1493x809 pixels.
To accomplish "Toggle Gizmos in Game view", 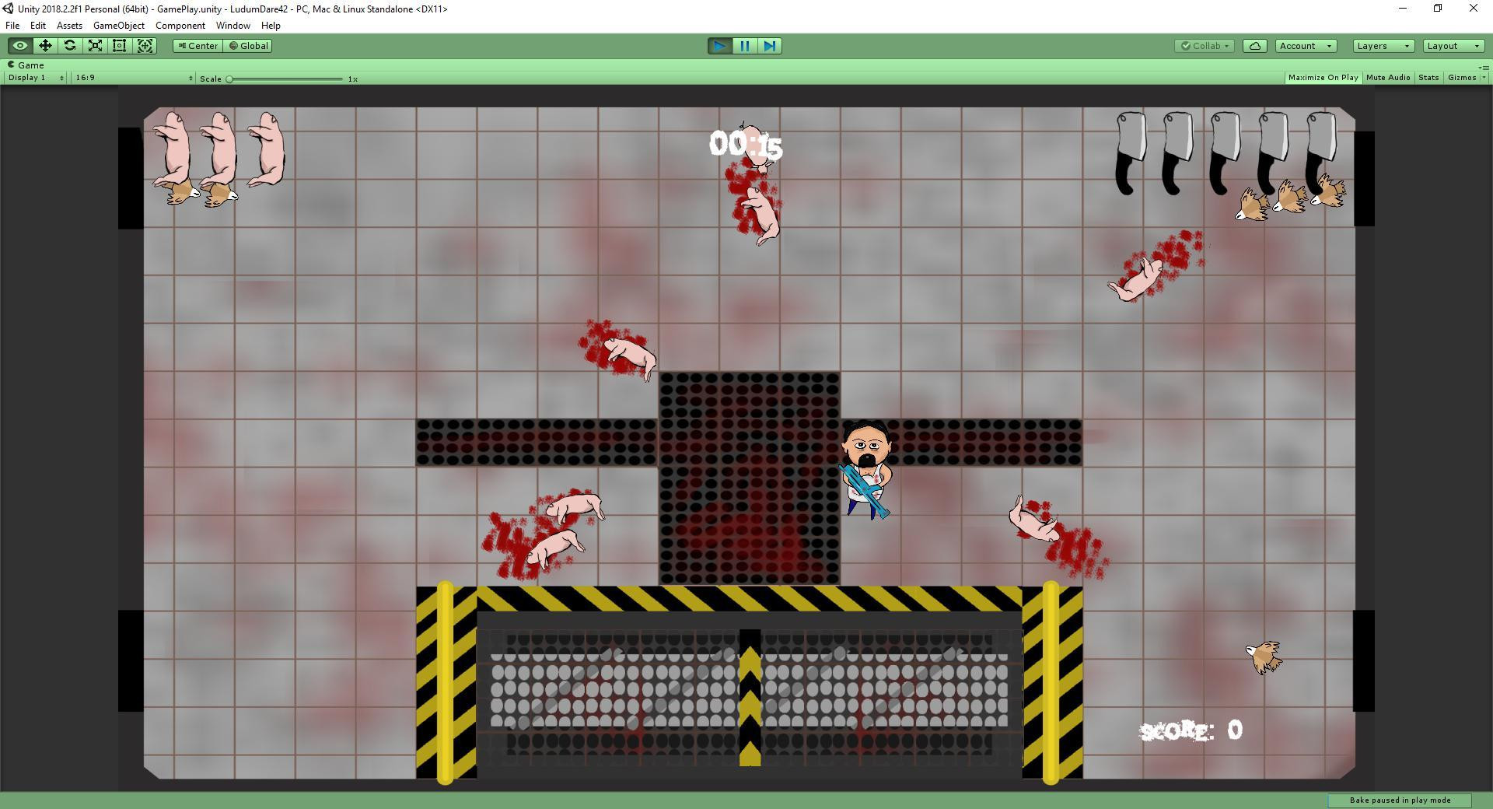I will click(x=1462, y=78).
